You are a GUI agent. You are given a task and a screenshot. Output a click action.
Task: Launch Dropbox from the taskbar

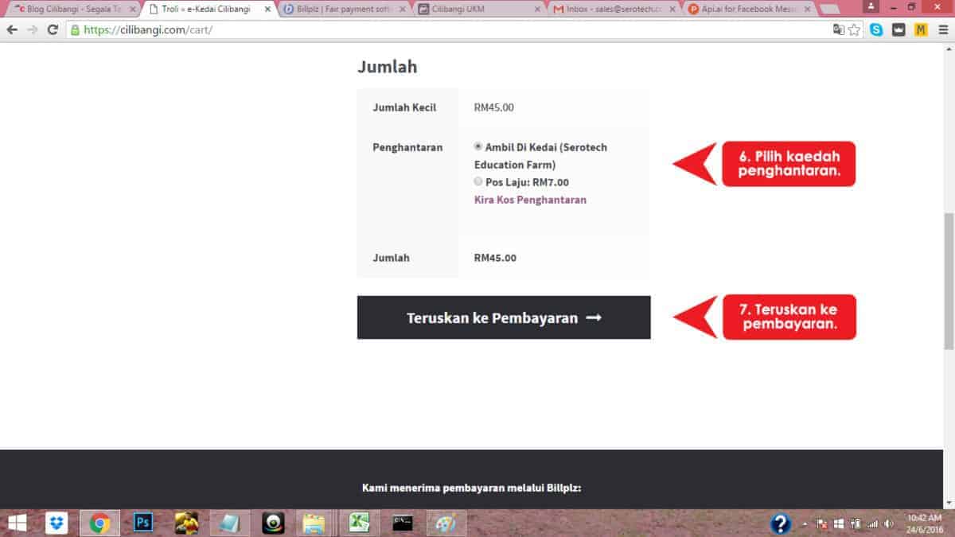coord(57,523)
